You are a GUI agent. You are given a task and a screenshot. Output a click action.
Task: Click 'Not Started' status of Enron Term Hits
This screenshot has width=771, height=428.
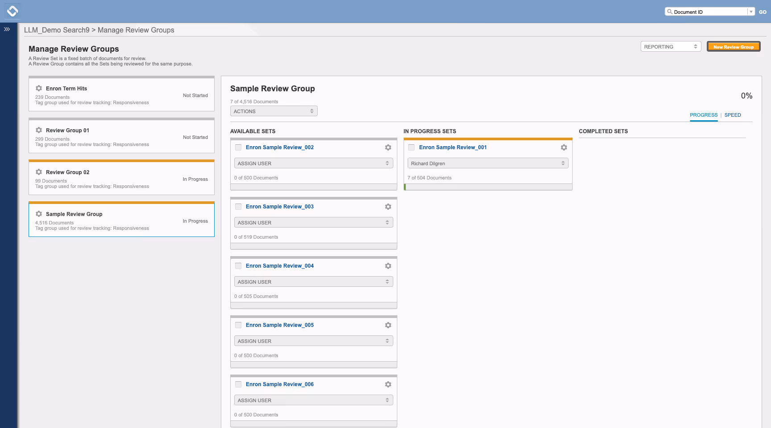tap(195, 95)
